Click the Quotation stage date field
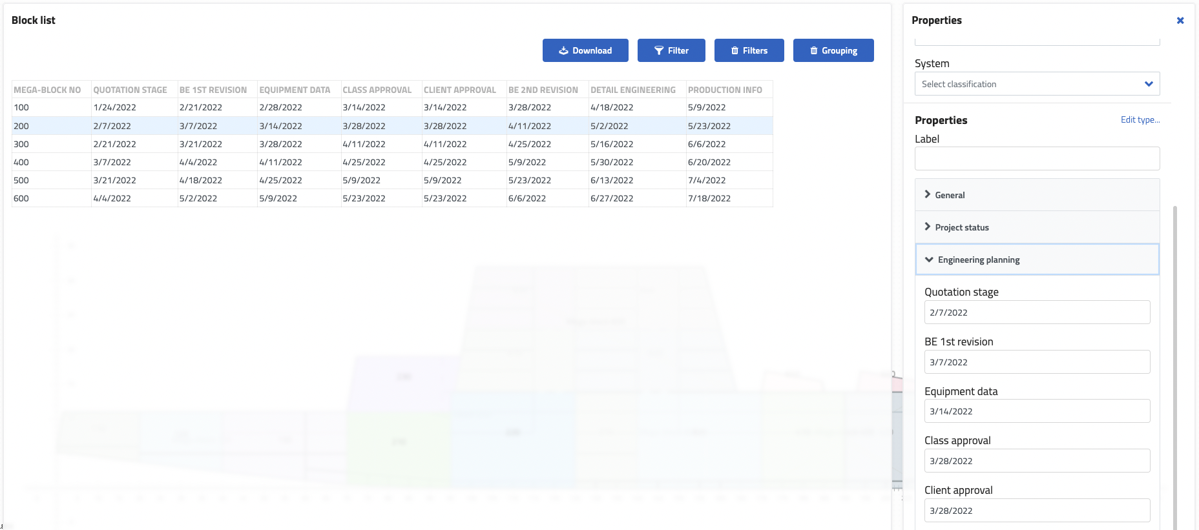Viewport: 1199px width, 530px height. point(1037,312)
